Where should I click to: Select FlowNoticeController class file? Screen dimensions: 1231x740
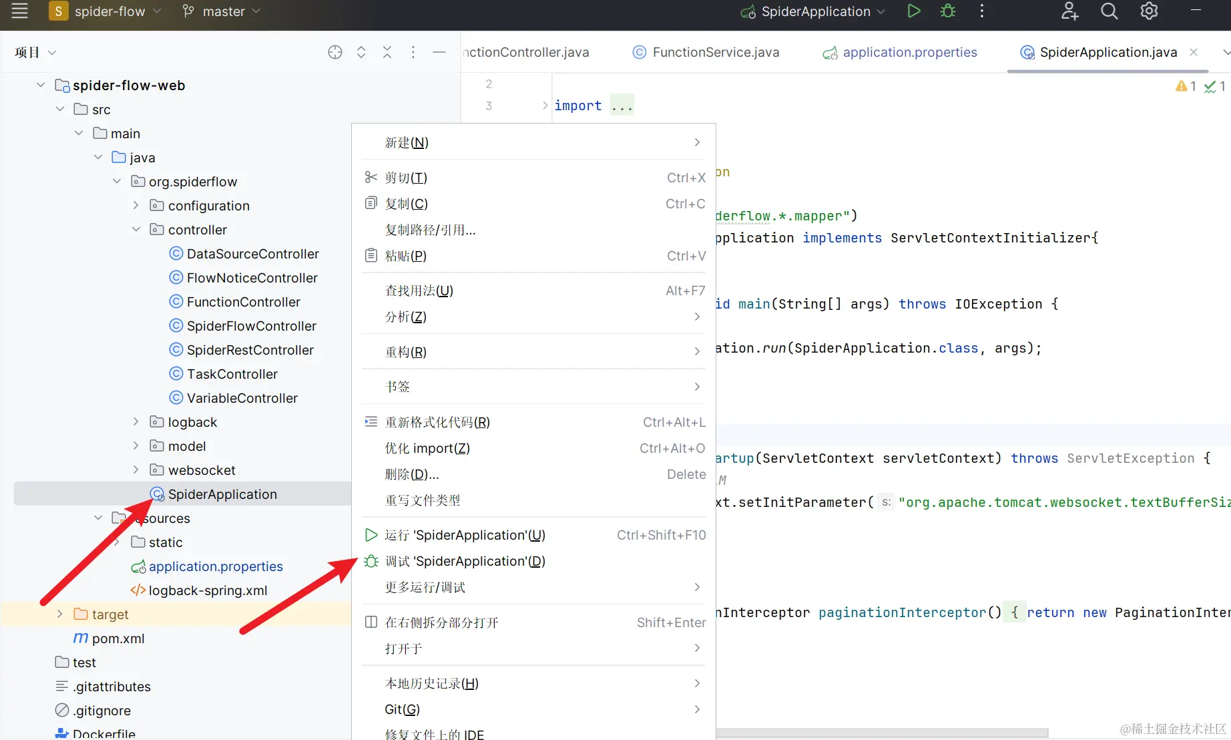click(x=244, y=278)
